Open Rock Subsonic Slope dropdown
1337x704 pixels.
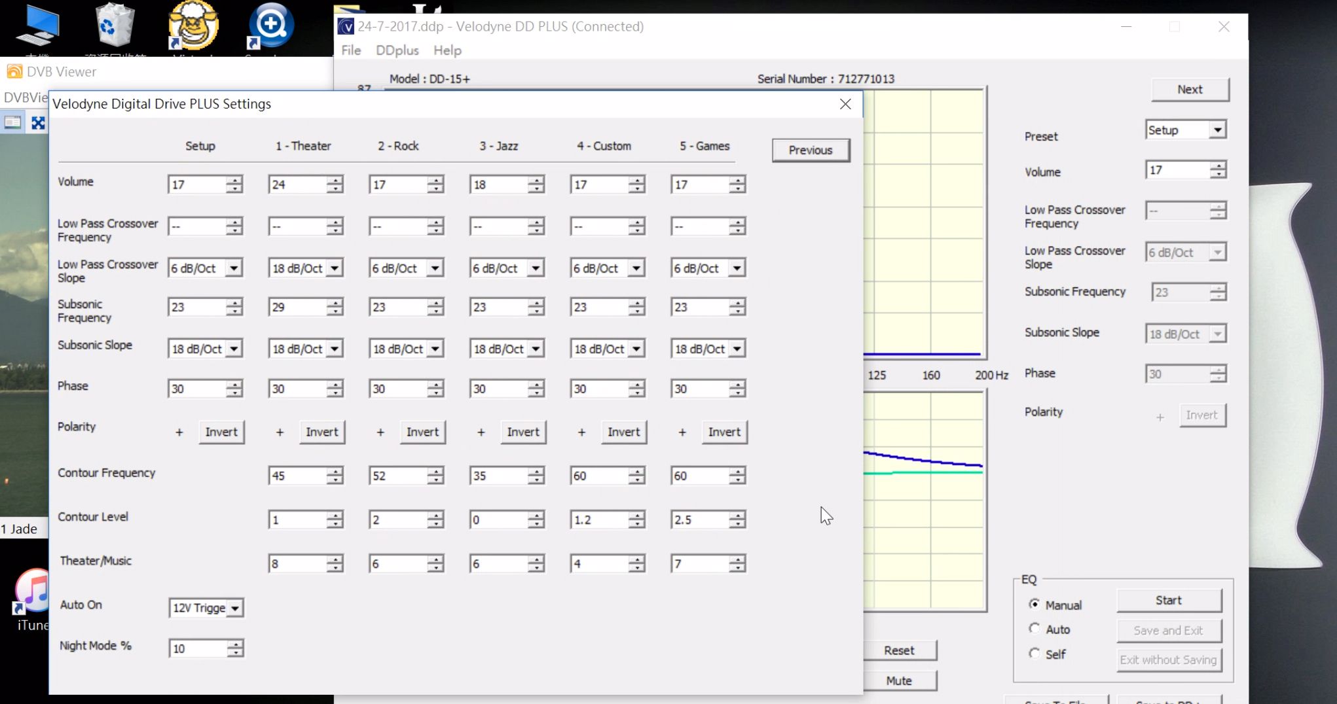435,349
